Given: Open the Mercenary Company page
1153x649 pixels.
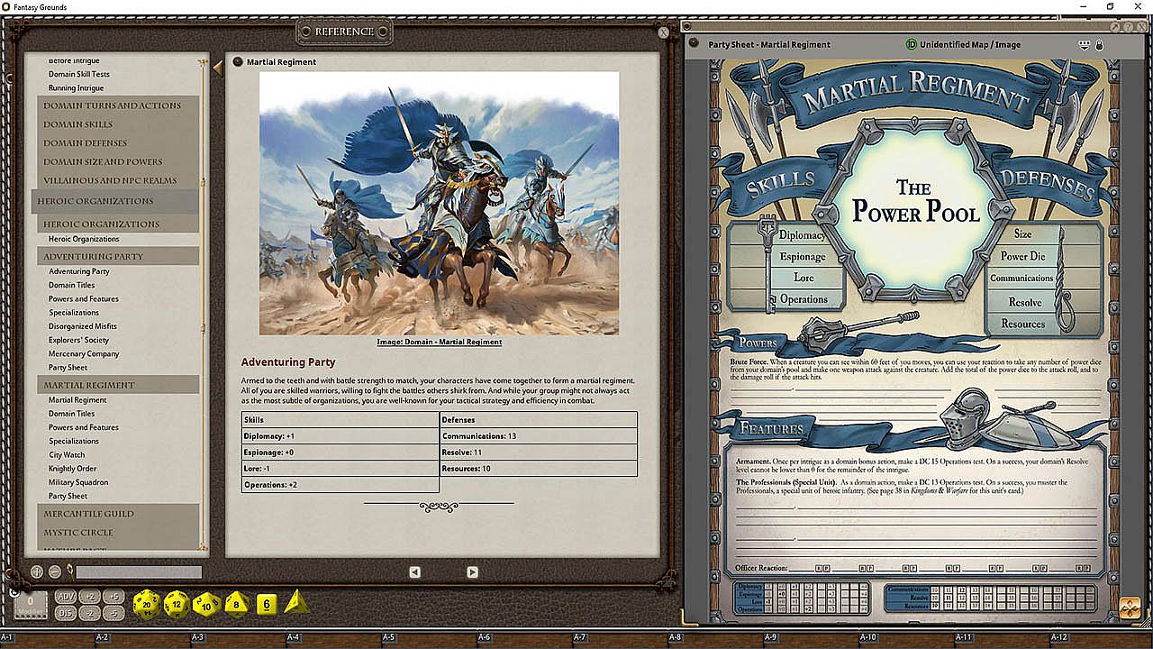Looking at the screenshot, I should tap(84, 353).
